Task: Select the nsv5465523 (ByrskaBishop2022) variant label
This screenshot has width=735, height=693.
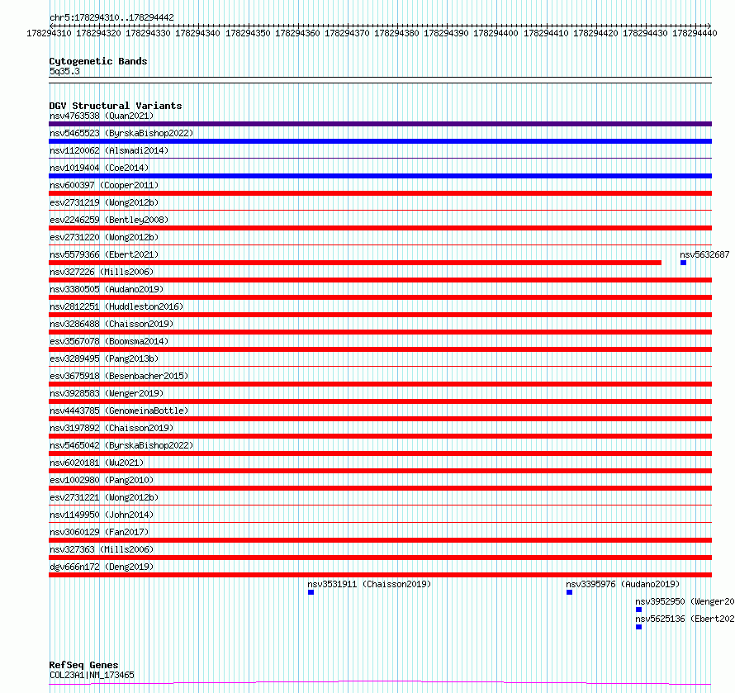Action: (x=121, y=133)
